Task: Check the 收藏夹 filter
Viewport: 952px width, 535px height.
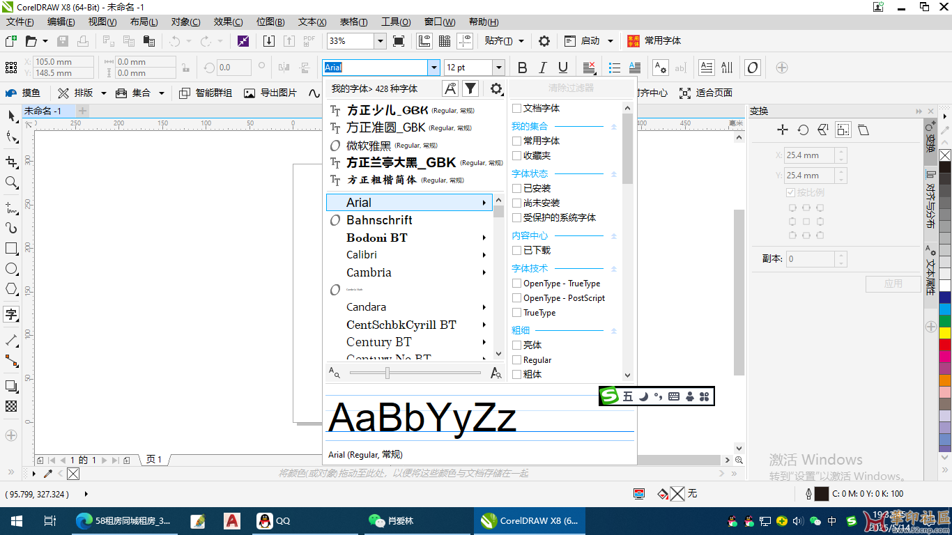Action: click(x=516, y=155)
